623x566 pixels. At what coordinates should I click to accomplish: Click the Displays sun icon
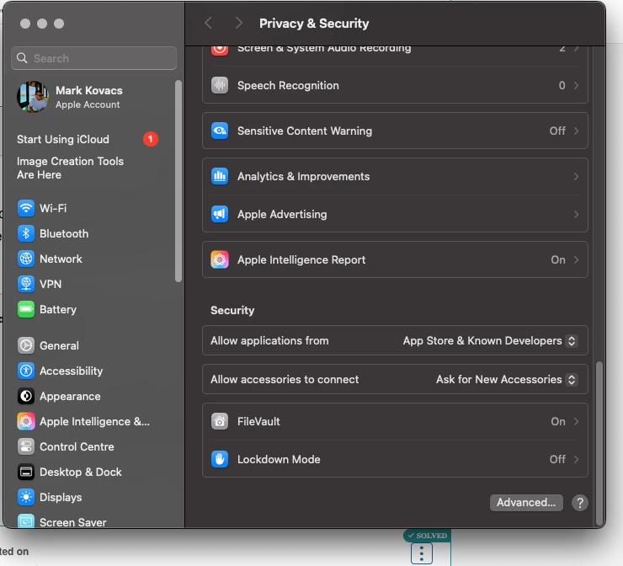(x=26, y=497)
